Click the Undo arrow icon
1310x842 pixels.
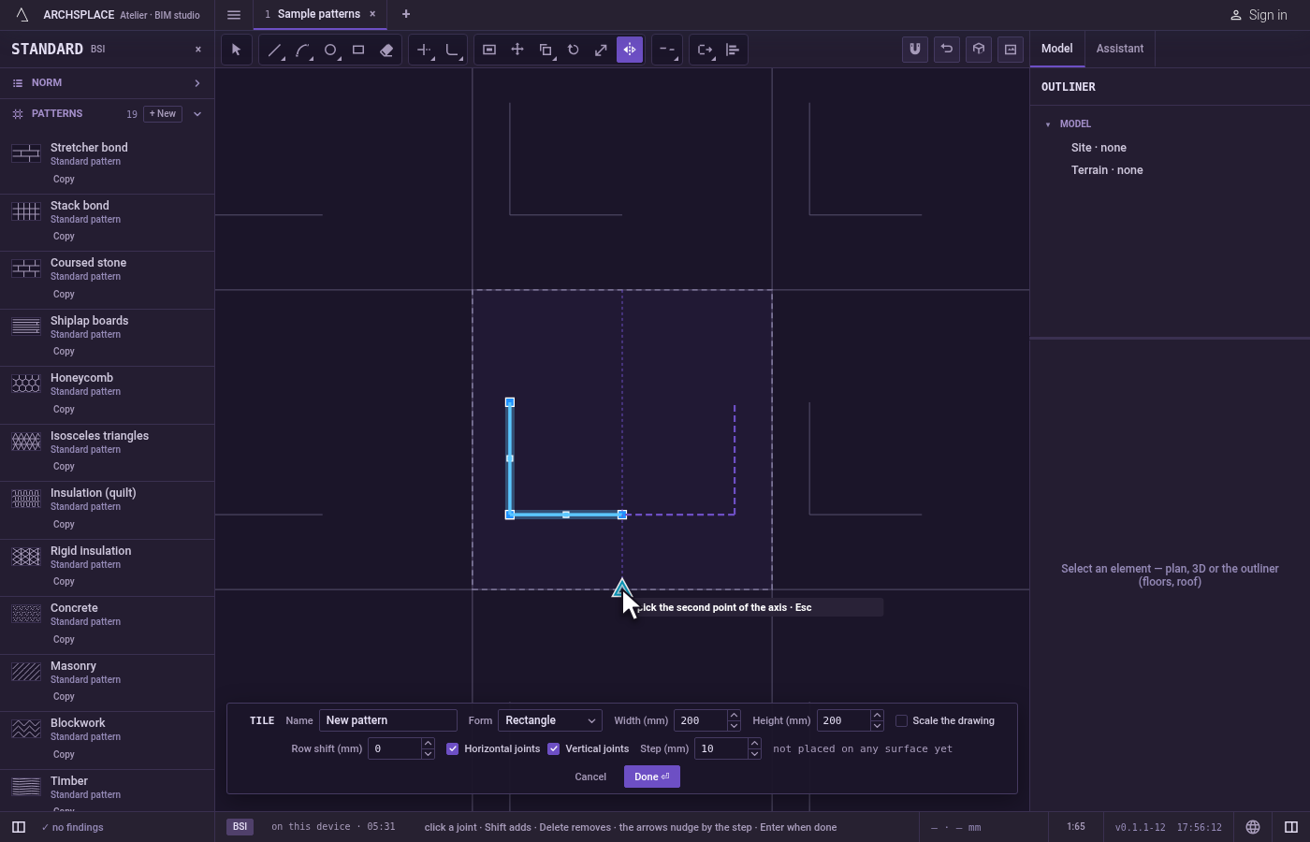click(947, 50)
